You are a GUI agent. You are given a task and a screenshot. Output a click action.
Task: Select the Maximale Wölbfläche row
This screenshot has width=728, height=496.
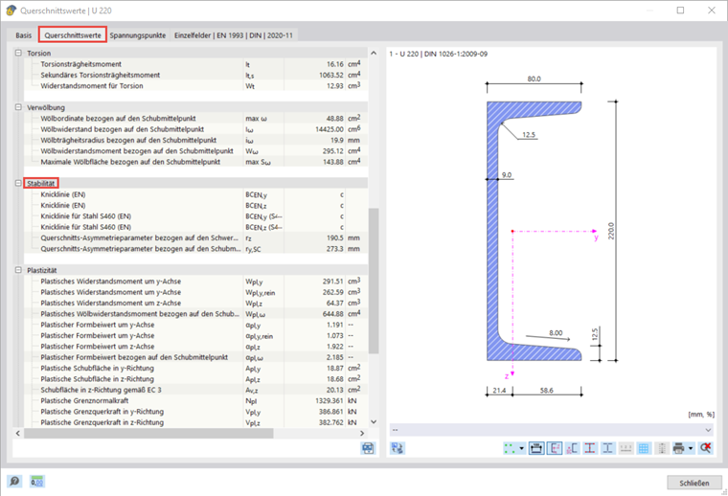pyautogui.click(x=196, y=162)
